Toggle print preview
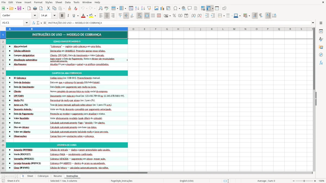 coord(41,8)
